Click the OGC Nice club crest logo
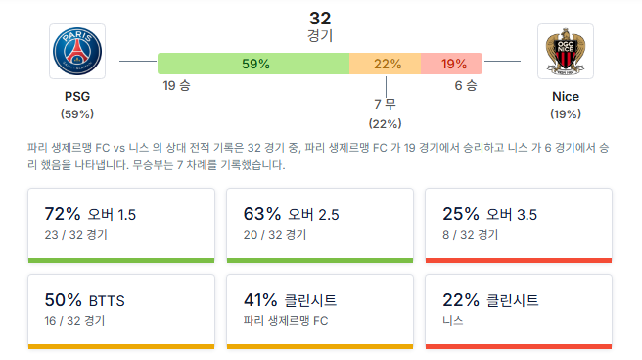The height and width of the screenshot is (360, 642). click(566, 52)
